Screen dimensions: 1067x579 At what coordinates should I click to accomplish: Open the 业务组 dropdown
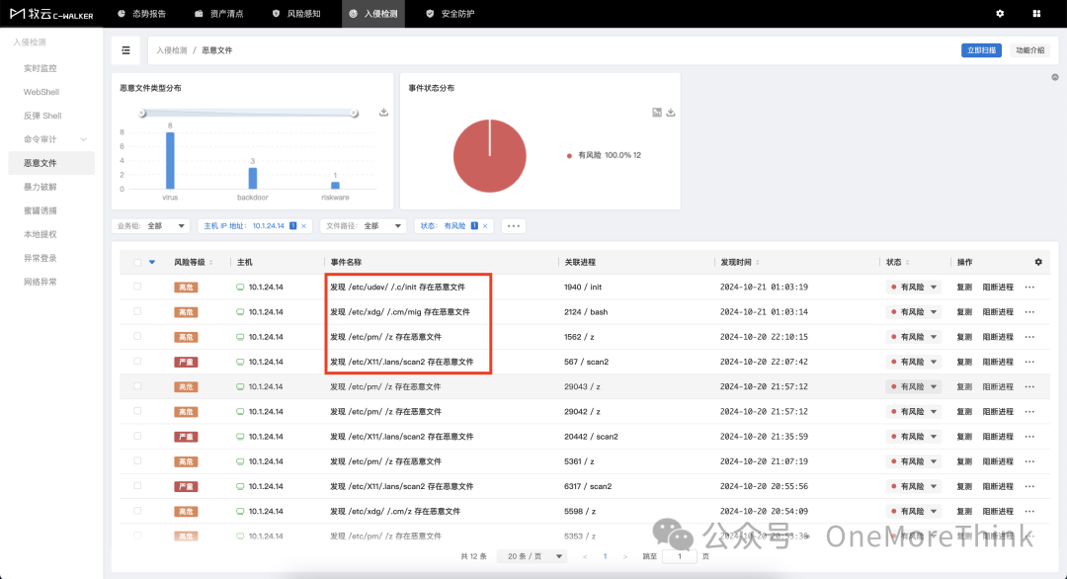coord(151,226)
